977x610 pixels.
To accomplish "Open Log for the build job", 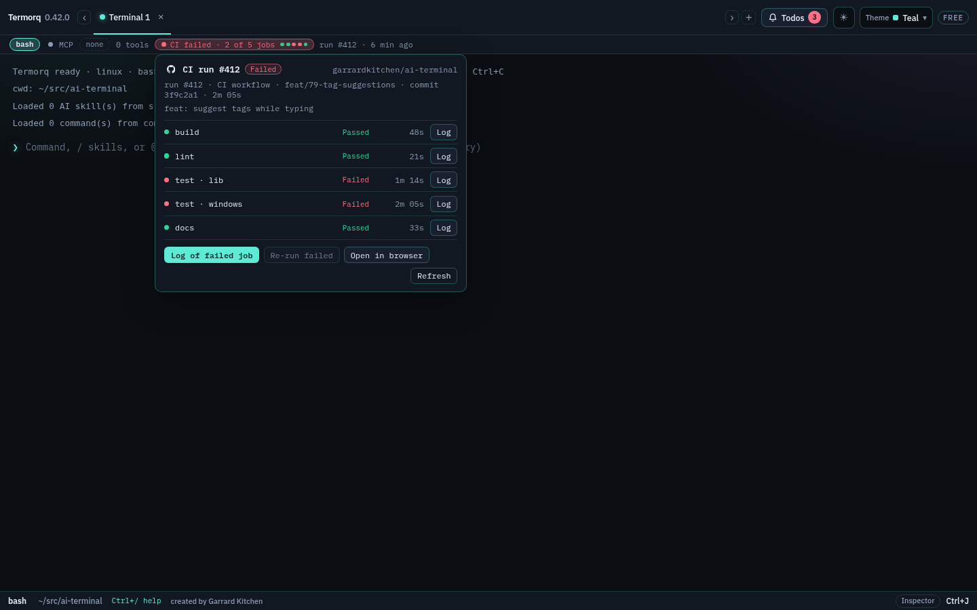I will (444, 132).
